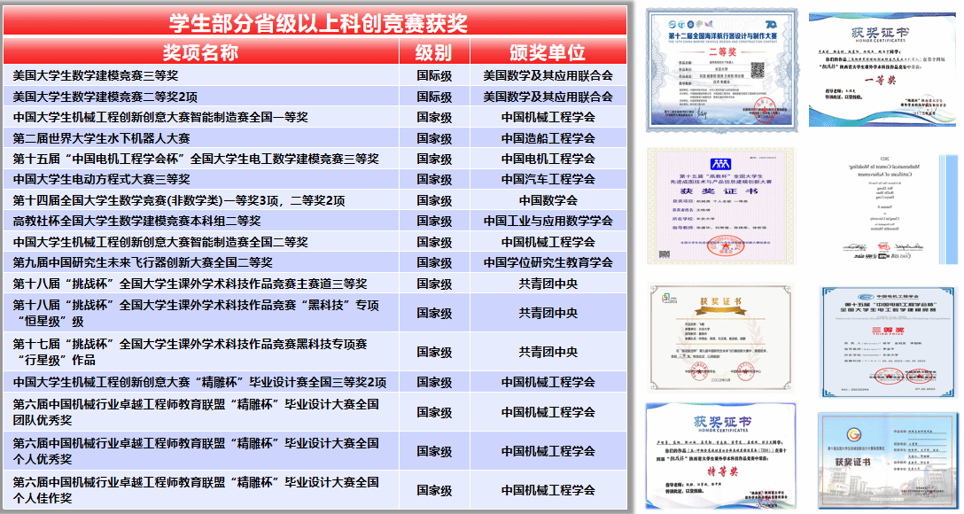Select the pink 高教杯 award certificate image

coord(720,206)
